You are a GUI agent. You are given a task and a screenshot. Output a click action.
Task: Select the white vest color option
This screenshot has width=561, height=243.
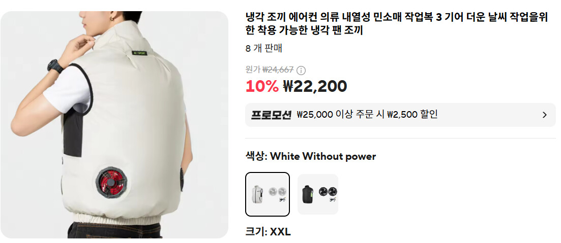tap(267, 194)
